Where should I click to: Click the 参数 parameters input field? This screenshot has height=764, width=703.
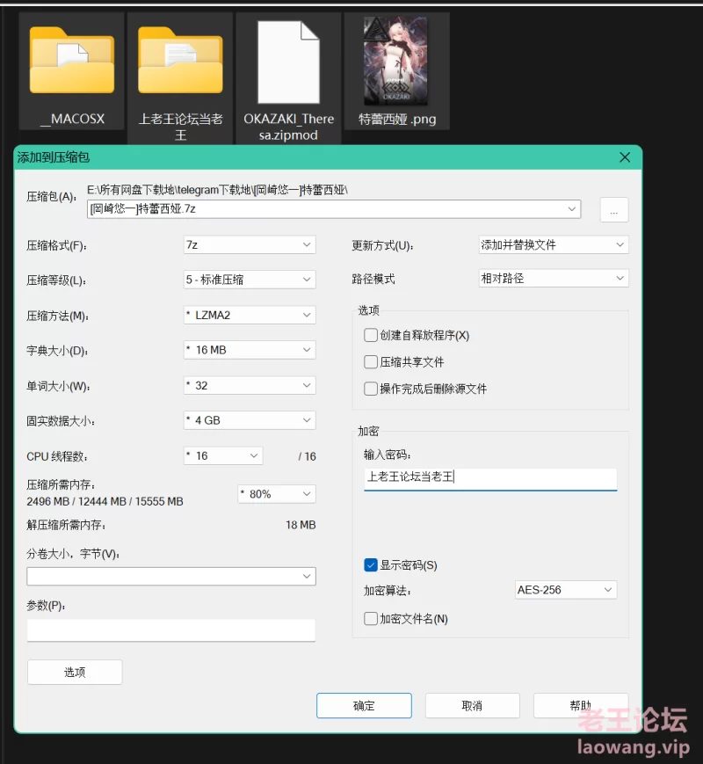171,630
